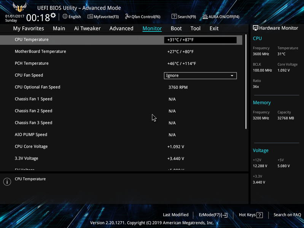Click the info icon in help area

pyautogui.click(x=7, y=182)
